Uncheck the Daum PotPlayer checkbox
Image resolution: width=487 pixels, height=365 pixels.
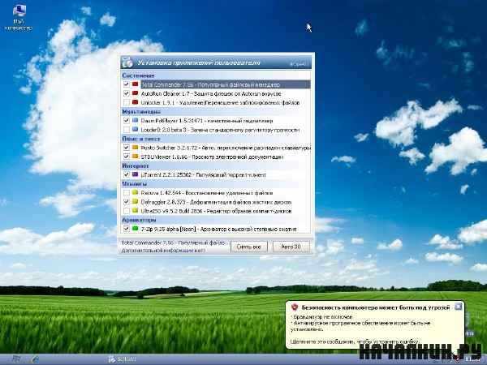pyautogui.click(x=126, y=120)
